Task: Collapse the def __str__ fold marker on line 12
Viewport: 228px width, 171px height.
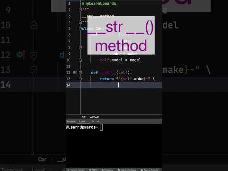Action: click(80, 73)
